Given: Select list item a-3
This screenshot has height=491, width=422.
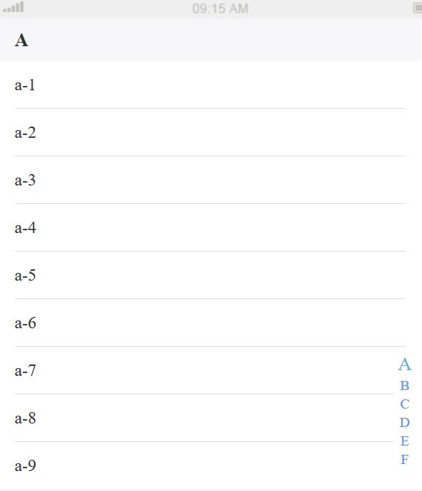Looking at the screenshot, I should 210,180.
